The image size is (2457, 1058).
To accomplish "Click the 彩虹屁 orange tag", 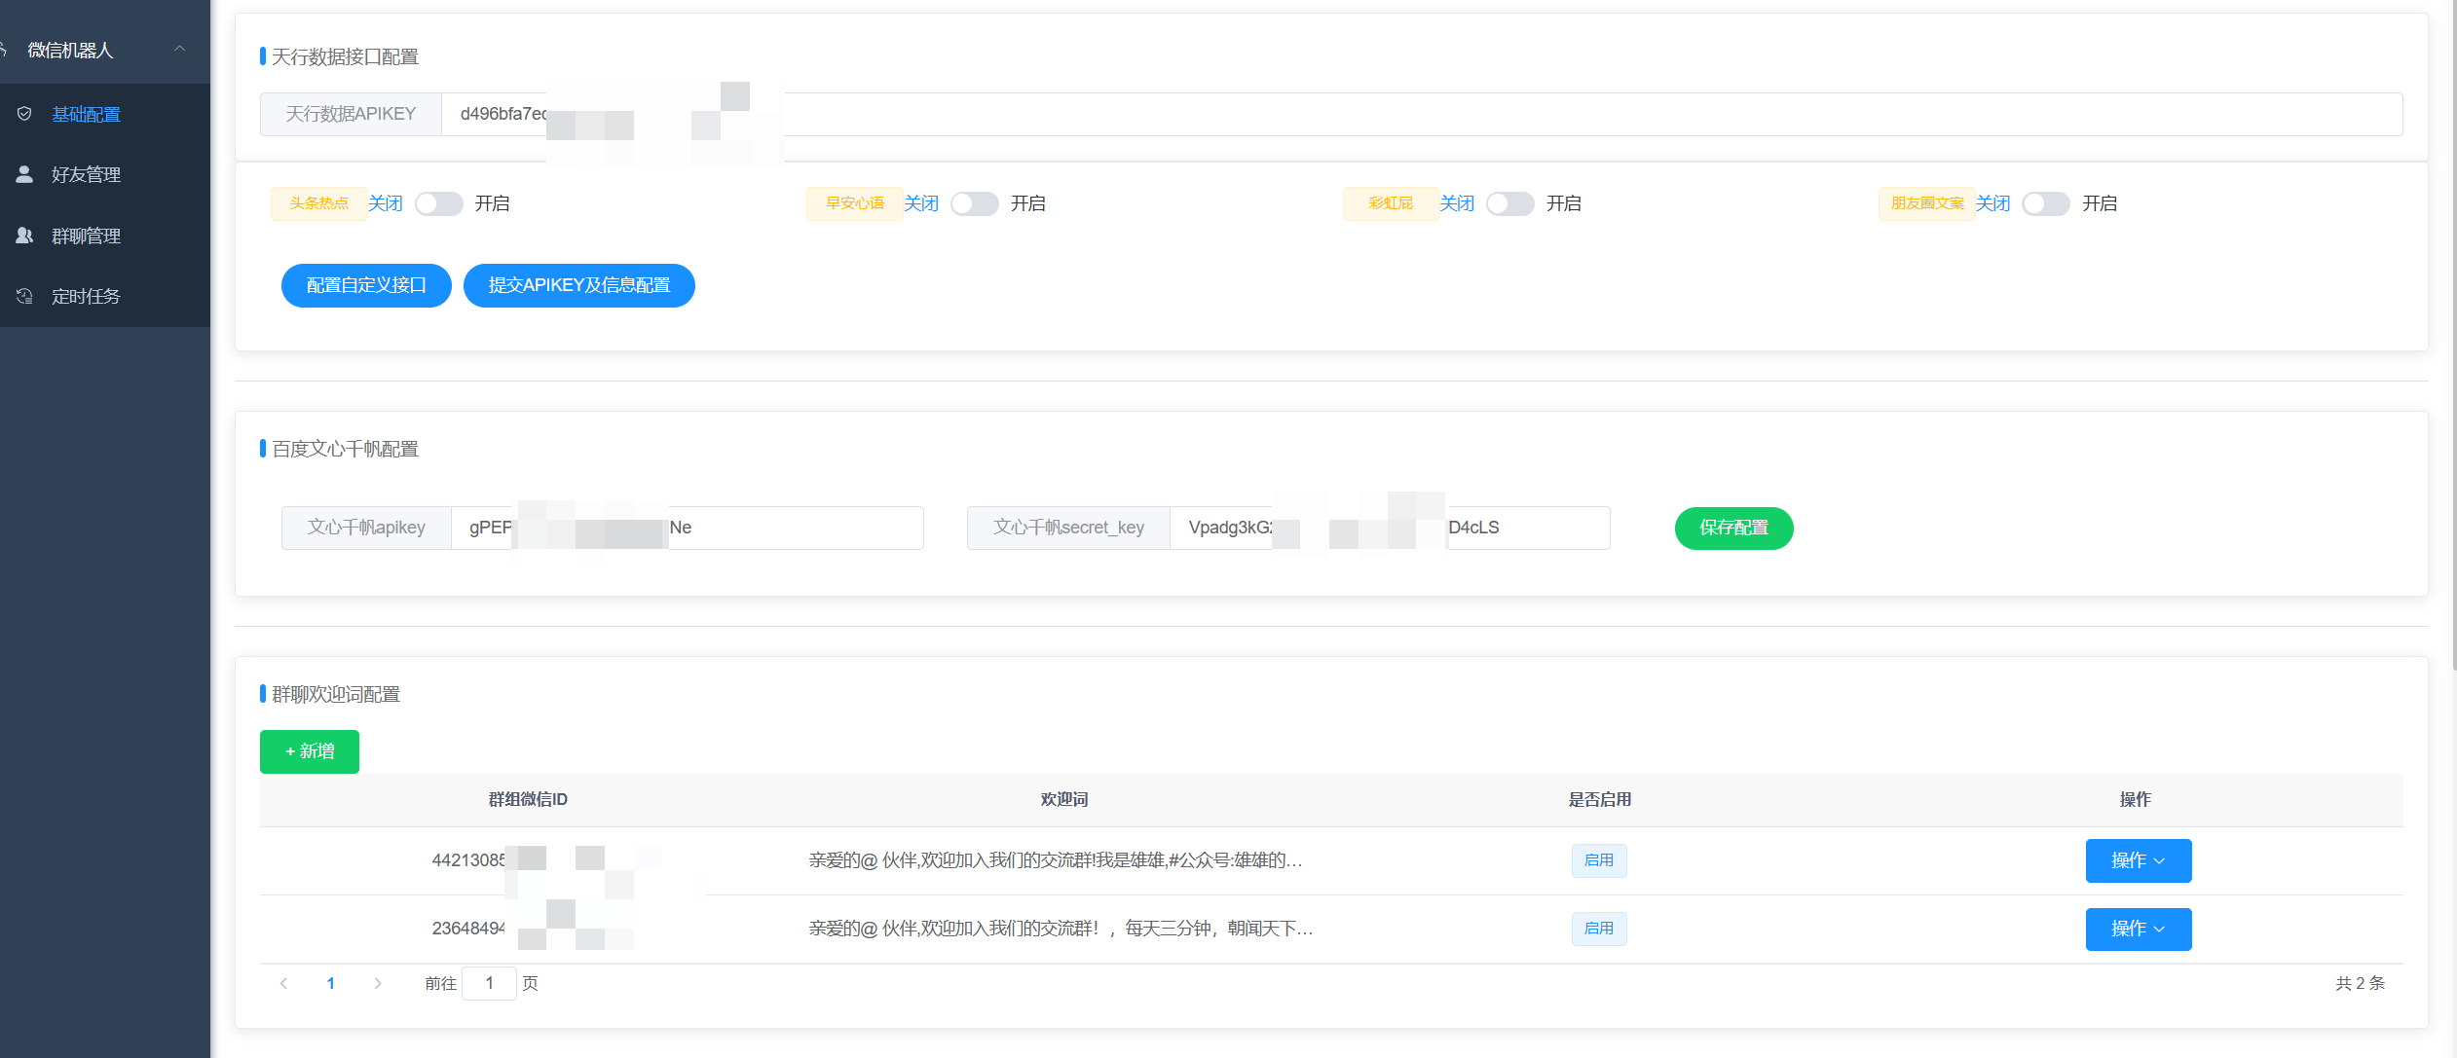I will [1391, 203].
